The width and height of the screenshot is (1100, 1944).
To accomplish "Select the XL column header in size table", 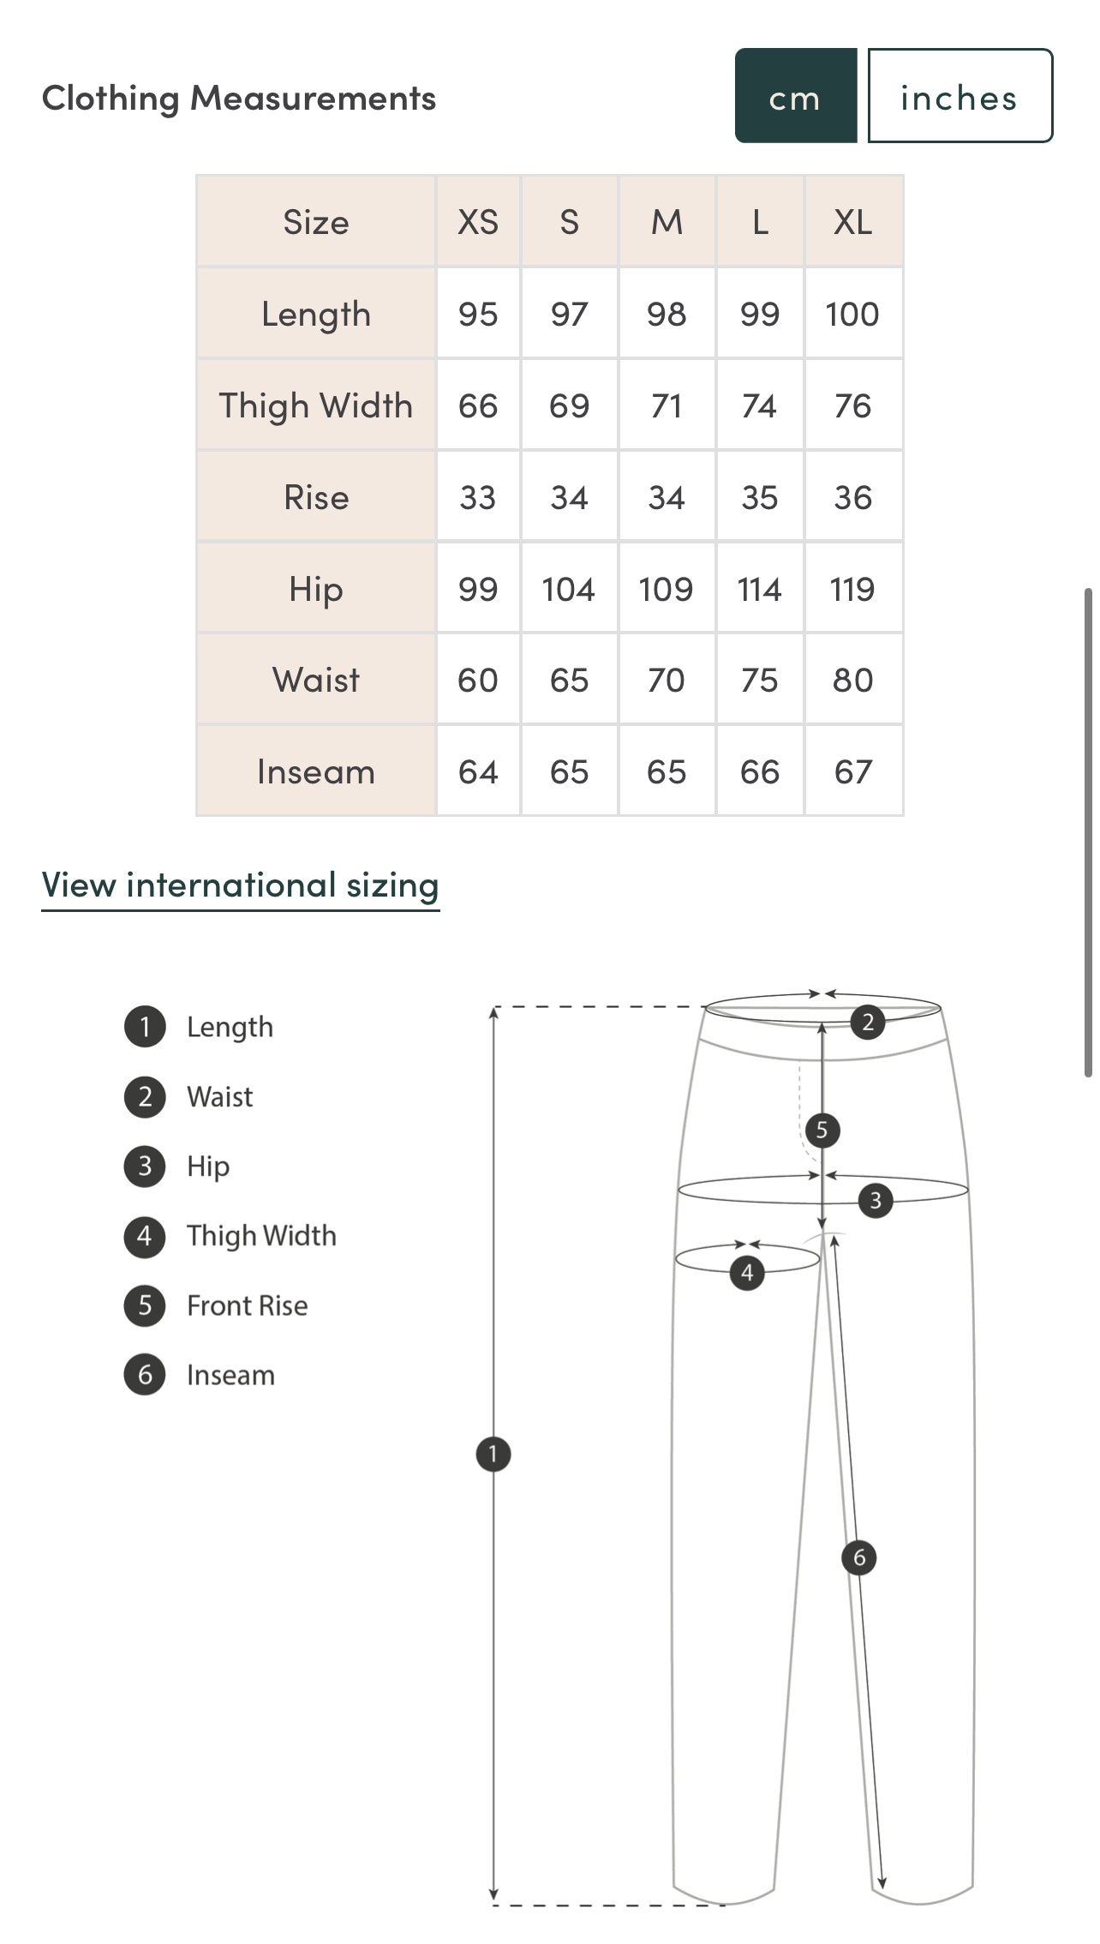I will [x=853, y=222].
